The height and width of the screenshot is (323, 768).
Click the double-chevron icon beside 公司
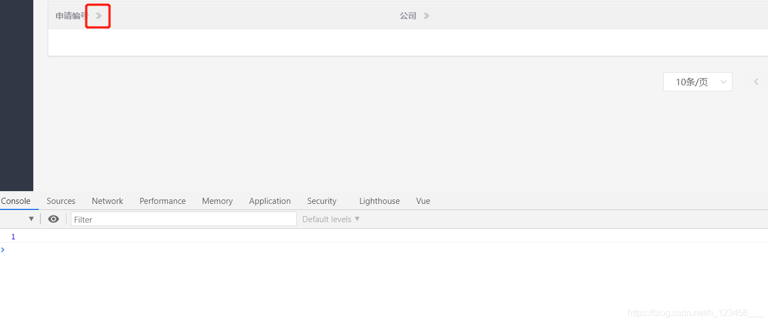pos(426,16)
